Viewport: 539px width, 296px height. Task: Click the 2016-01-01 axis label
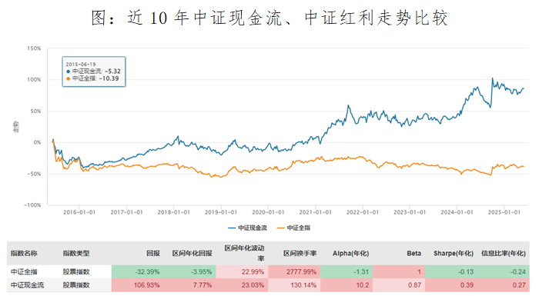point(79,212)
